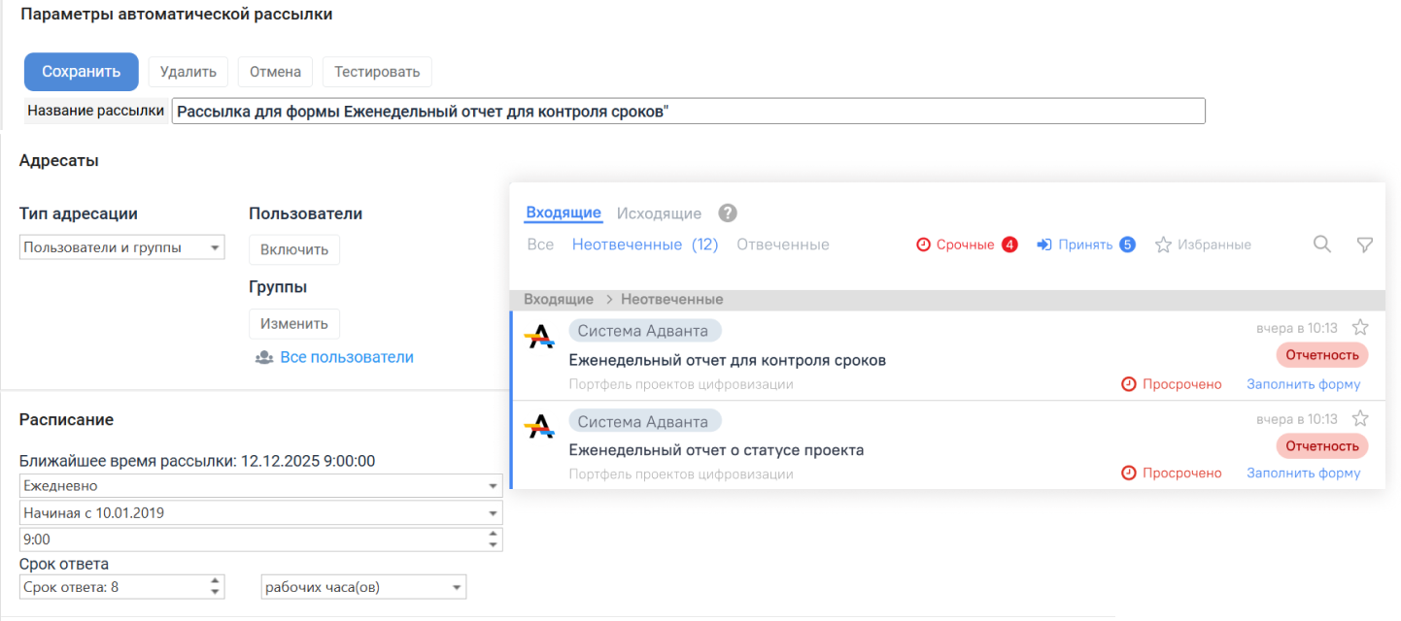
Task: Show the Все messages tab
Action: (x=540, y=245)
